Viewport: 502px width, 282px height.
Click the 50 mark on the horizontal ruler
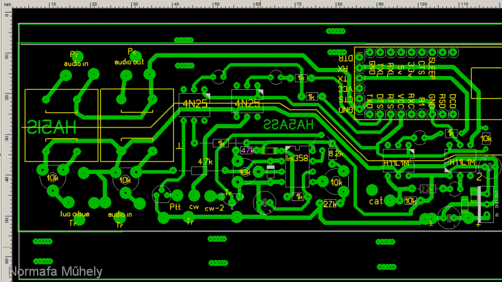(216, 4)
